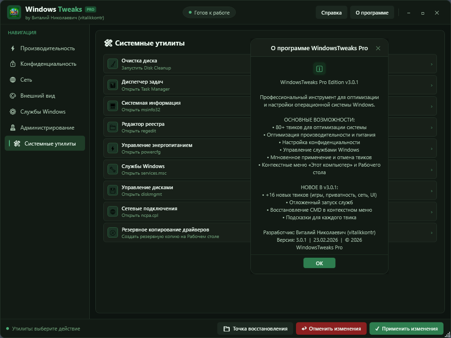Click the globe icon beside Сеть
This screenshot has width=451, height=338.
pos(13,80)
